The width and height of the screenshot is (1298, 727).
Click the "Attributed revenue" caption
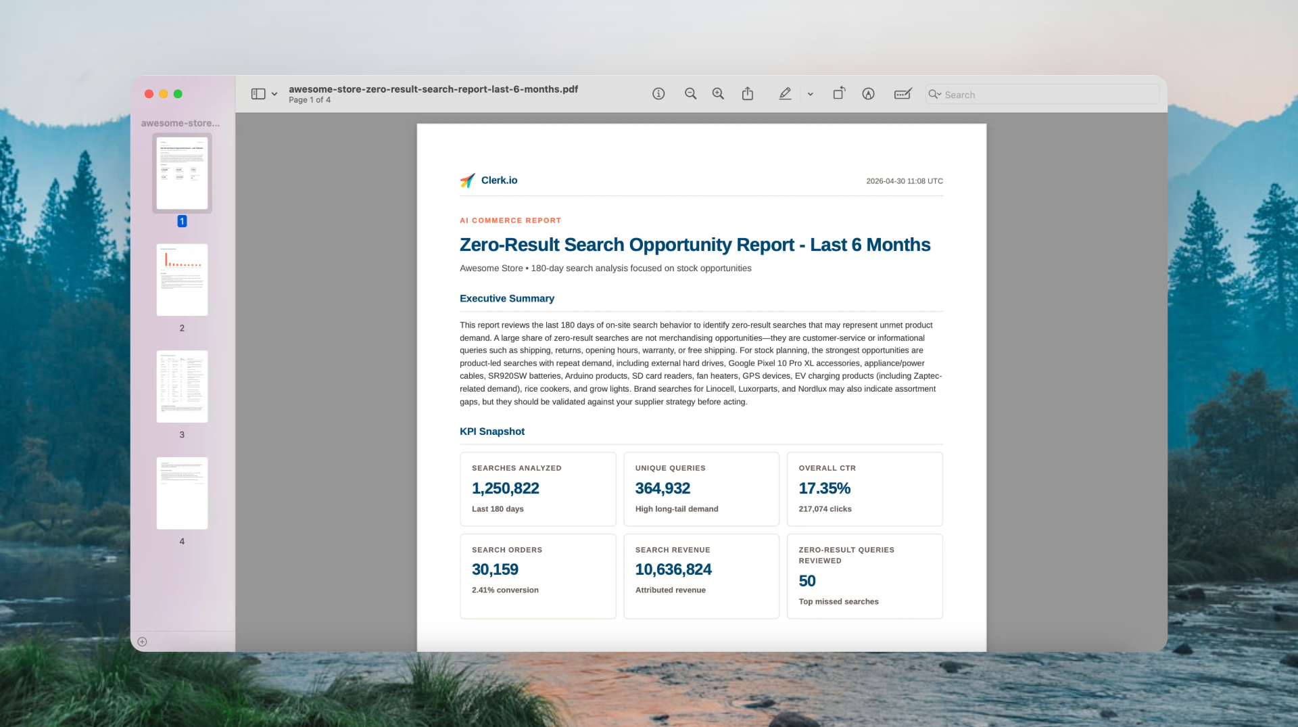[x=671, y=590]
